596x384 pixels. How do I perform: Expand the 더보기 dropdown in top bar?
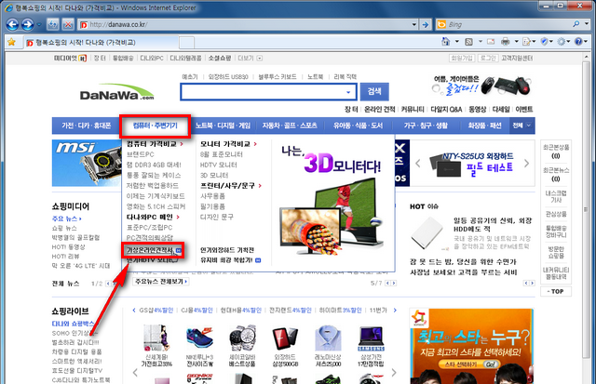(x=260, y=58)
